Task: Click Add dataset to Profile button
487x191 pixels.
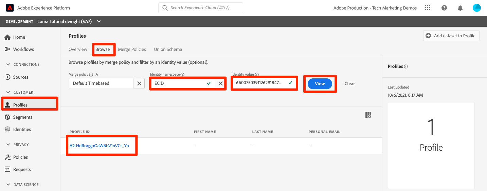Action: tap(451, 36)
